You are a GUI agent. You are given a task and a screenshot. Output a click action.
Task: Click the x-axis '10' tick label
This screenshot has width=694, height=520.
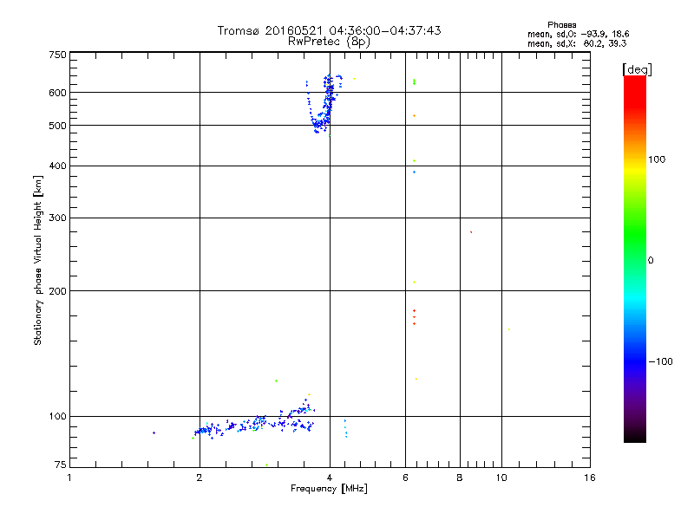501,478
